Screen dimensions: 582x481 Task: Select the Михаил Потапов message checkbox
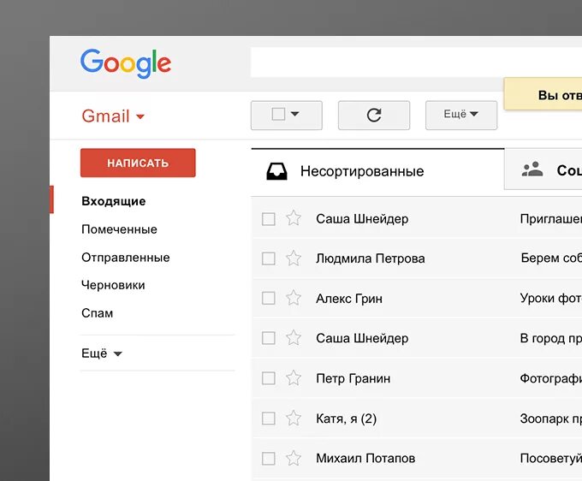[x=269, y=459]
